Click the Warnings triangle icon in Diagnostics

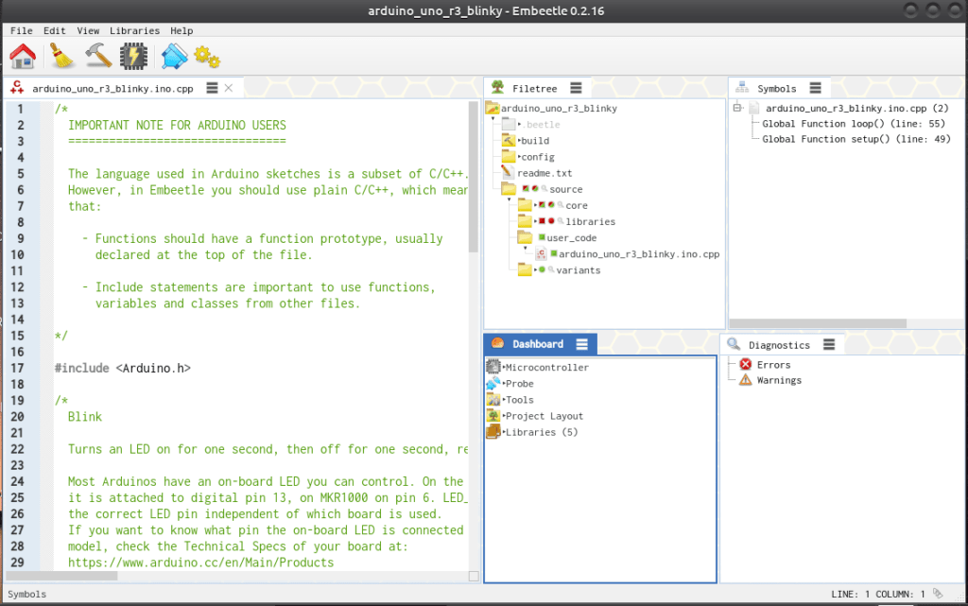click(746, 380)
